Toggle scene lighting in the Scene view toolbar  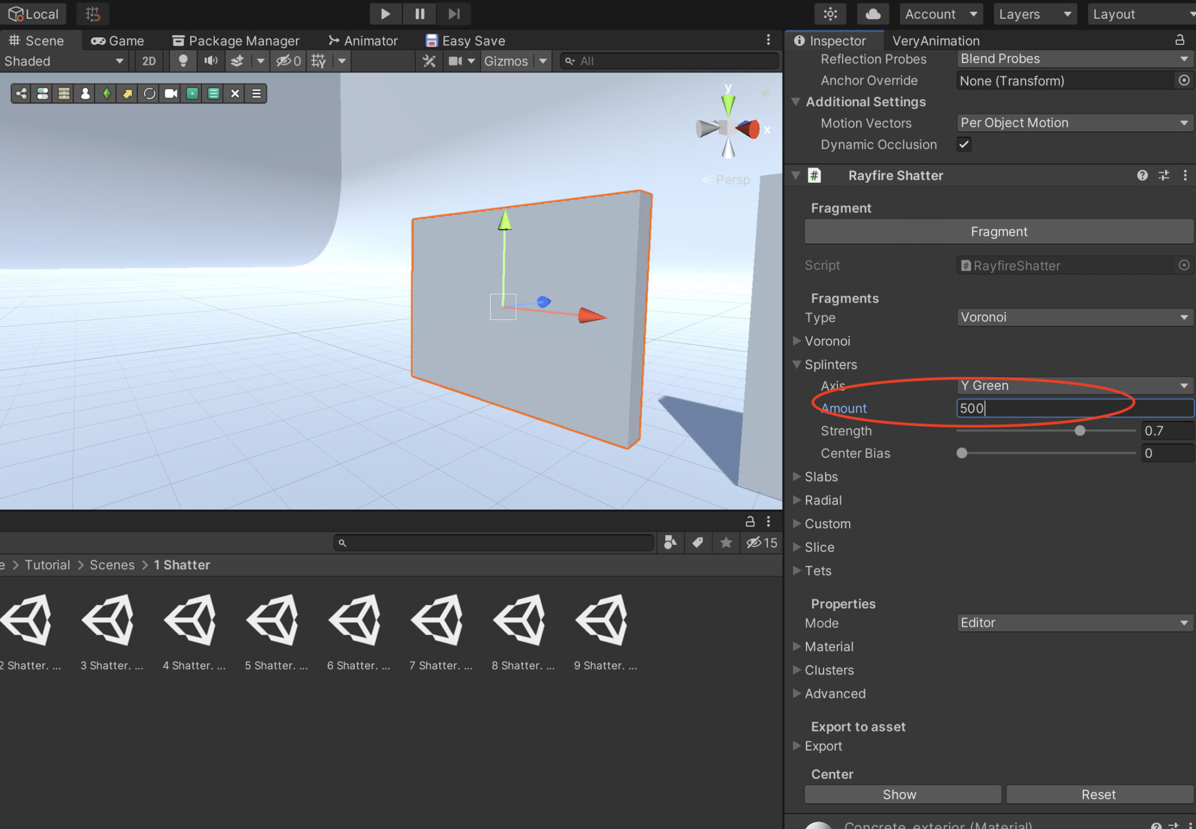click(x=183, y=61)
